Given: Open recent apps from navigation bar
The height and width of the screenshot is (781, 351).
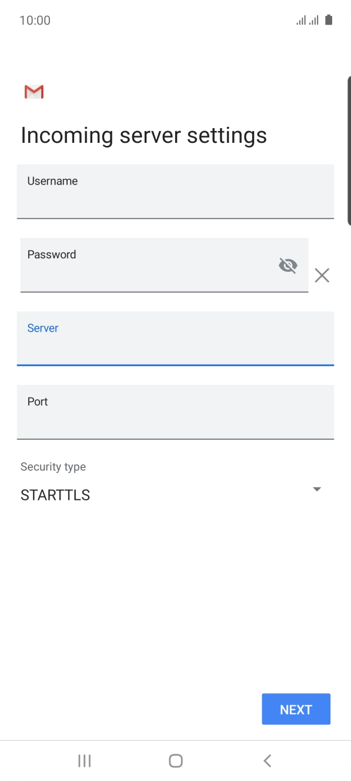Looking at the screenshot, I should coord(84,760).
